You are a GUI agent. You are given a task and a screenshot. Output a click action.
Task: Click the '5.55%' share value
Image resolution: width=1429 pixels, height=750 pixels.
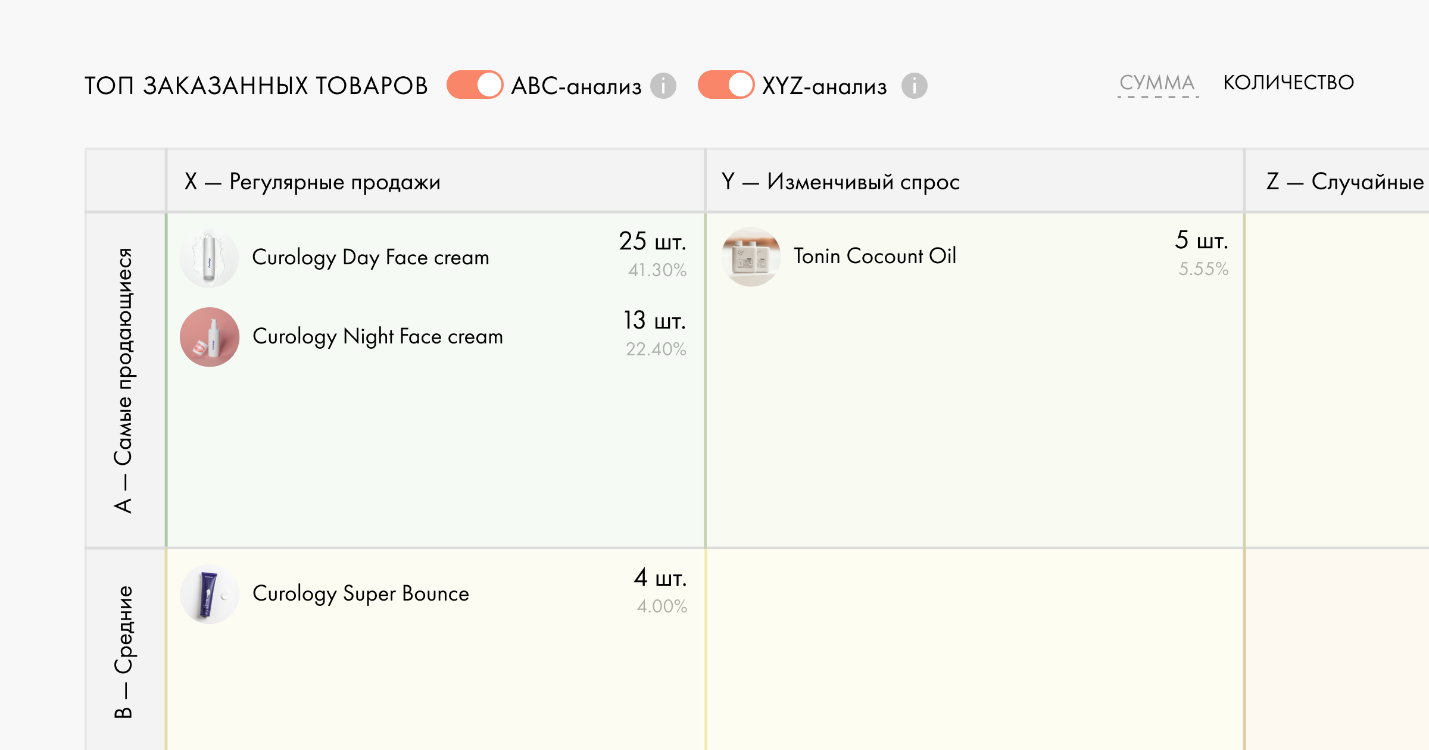coord(1203,269)
